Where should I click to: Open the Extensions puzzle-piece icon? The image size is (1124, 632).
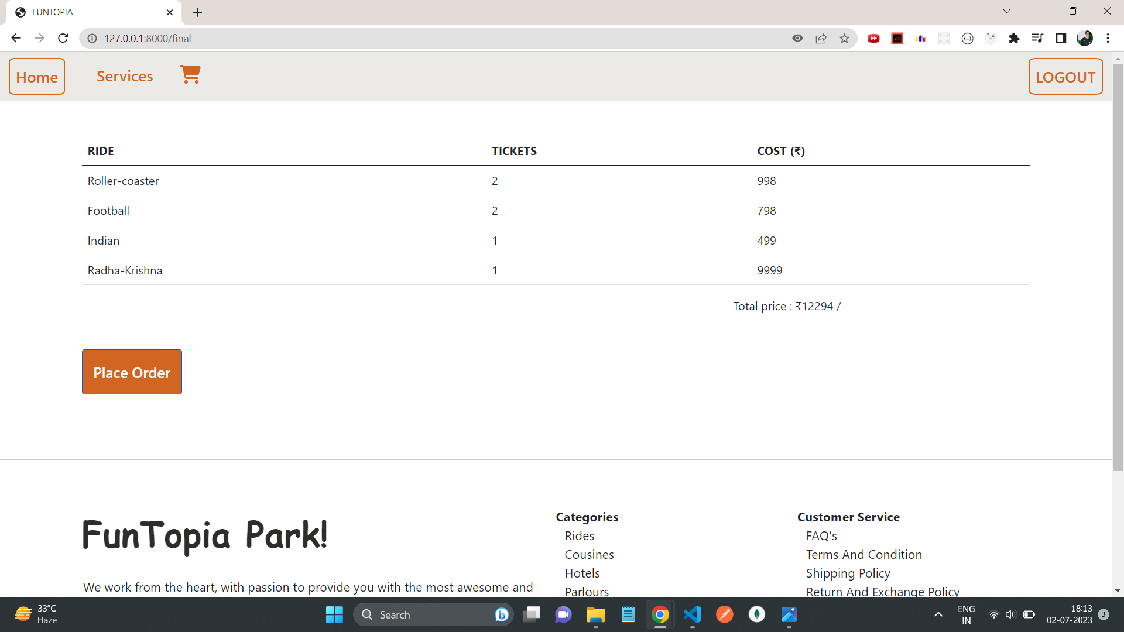(x=1015, y=38)
